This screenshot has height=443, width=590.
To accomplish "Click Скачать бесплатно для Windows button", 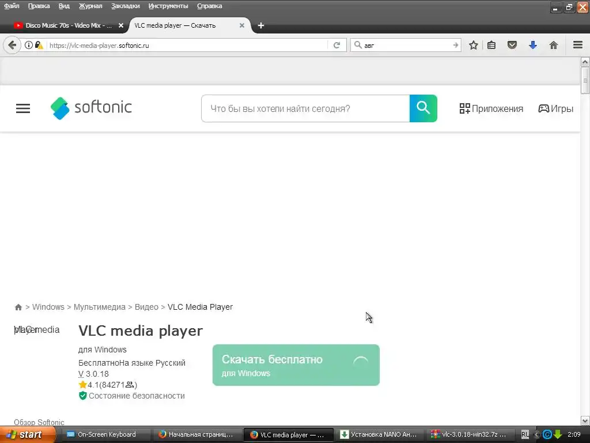I will tap(296, 365).
